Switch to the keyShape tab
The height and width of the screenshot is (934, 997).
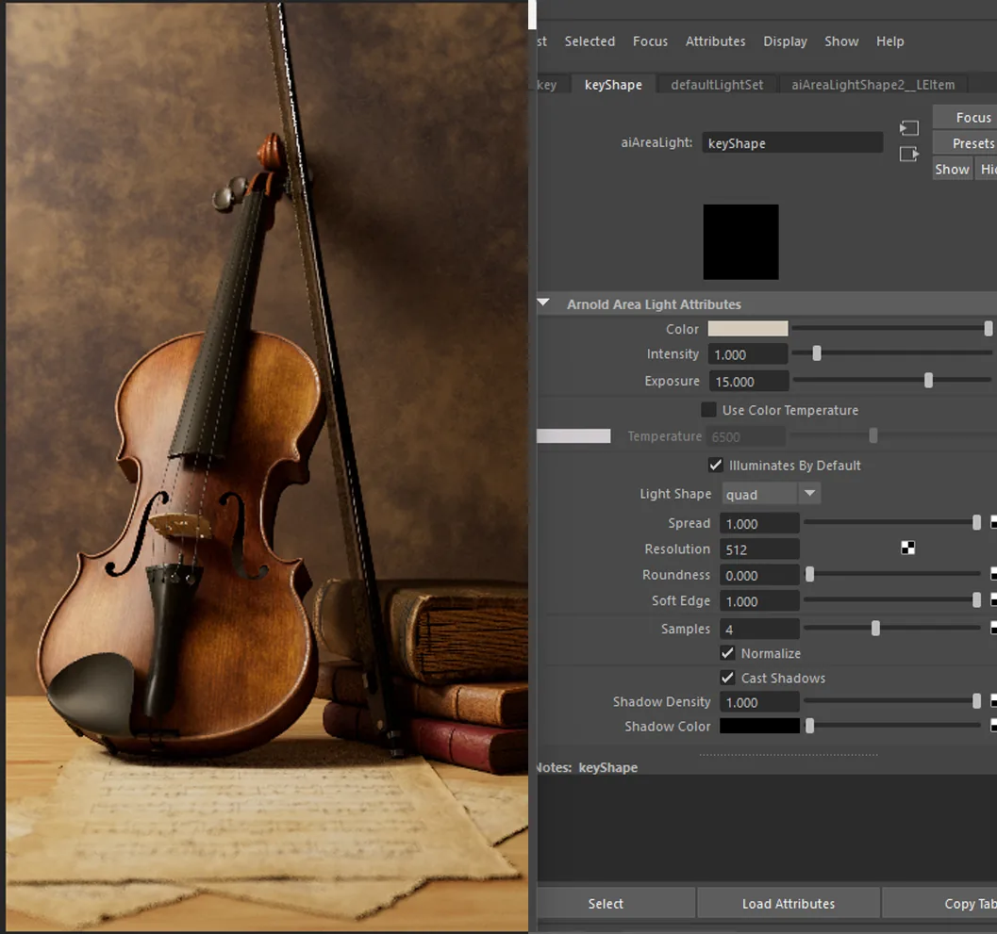(x=613, y=85)
